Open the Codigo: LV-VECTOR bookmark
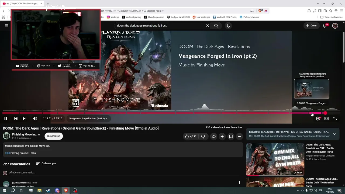This screenshot has width=345, height=194. point(178,17)
